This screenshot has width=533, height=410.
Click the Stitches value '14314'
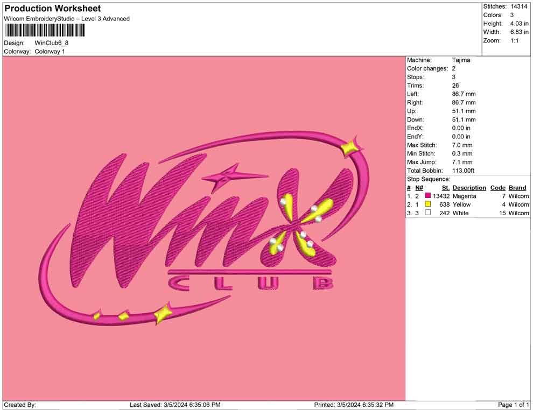tap(518, 6)
